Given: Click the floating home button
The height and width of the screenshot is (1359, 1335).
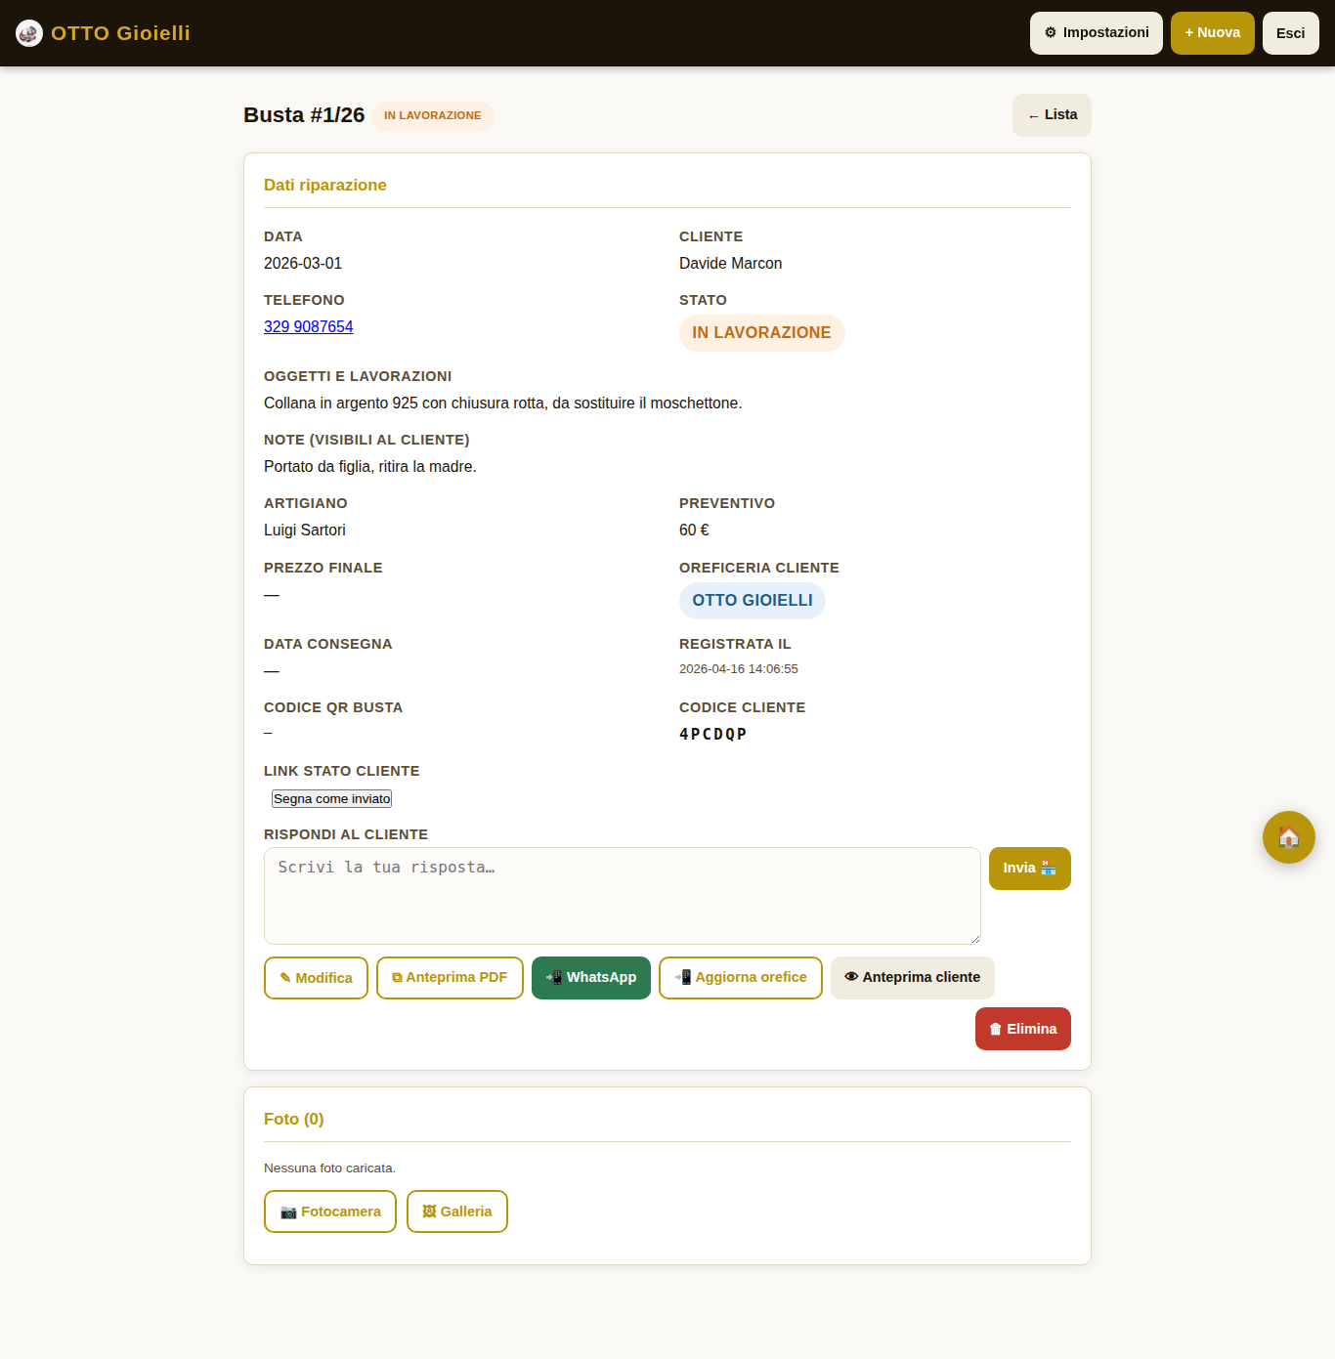Looking at the screenshot, I should [1288, 837].
